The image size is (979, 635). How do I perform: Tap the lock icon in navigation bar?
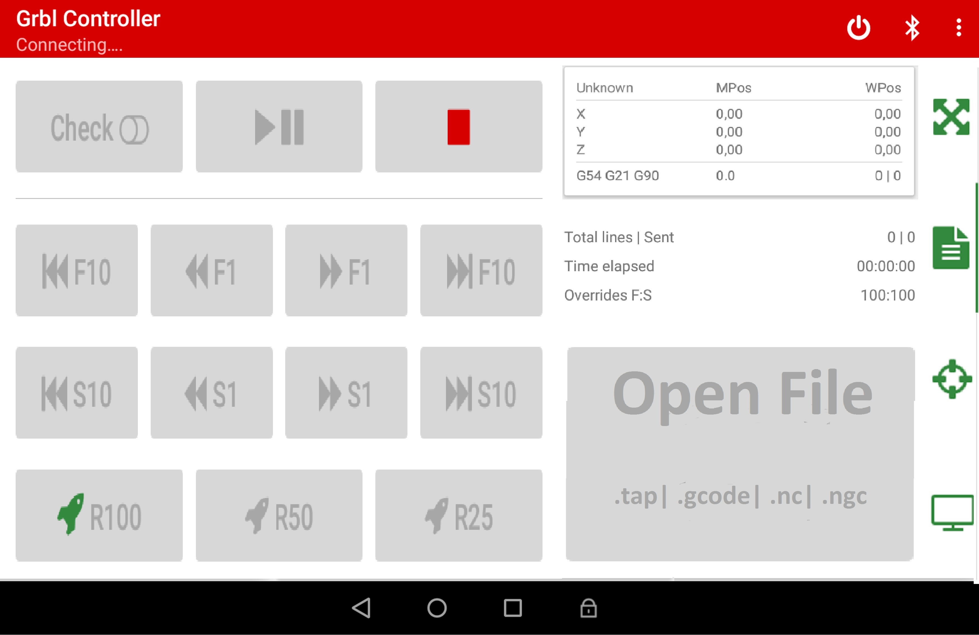coord(589,608)
